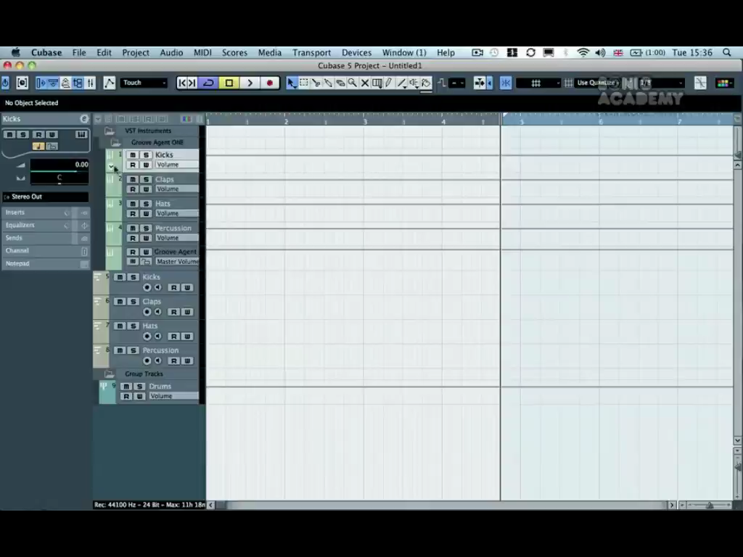Solo the Hats MIDI track 7
The image size is (743, 557).
[x=134, y=326]
